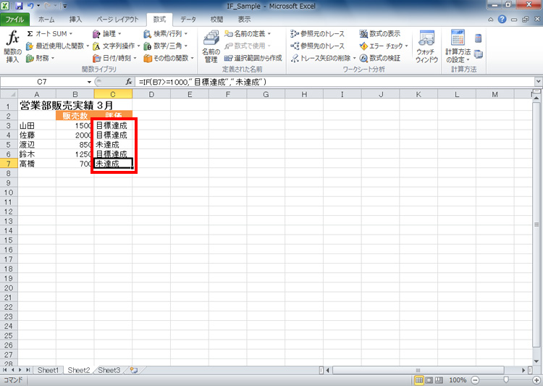This screenshot has width=543, height=386.
Task: Click the Undo icon in quick access toolbar
Action: [x=30, y=6]
